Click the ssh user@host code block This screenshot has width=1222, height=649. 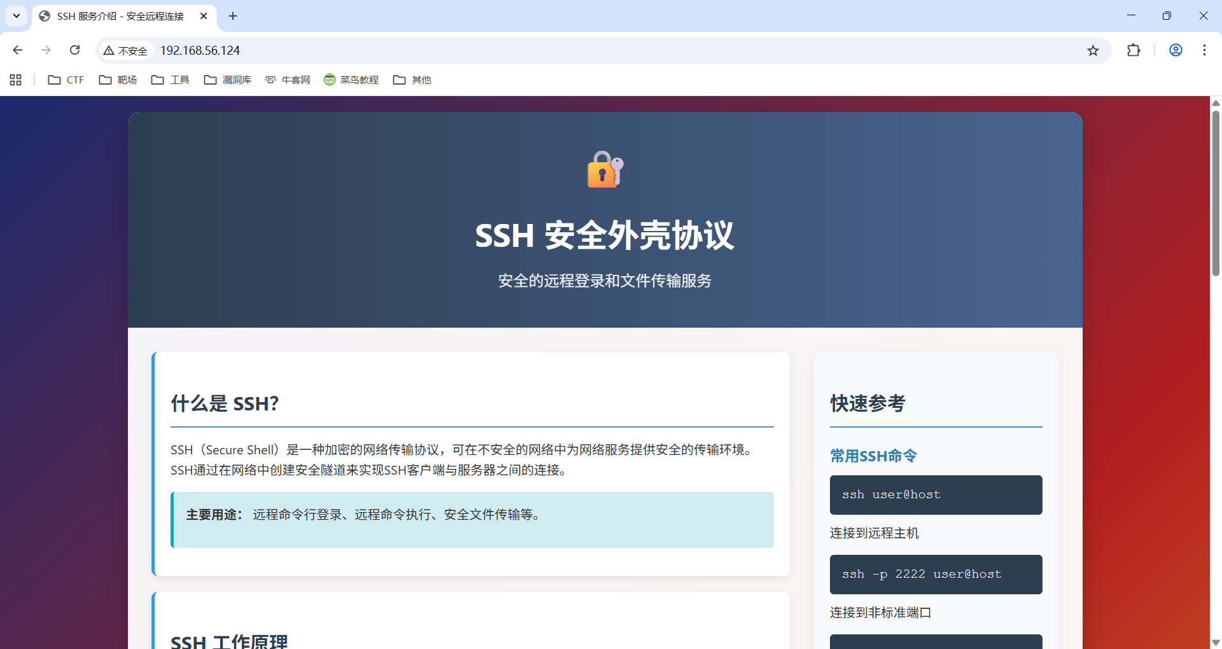tap(936, 495)
